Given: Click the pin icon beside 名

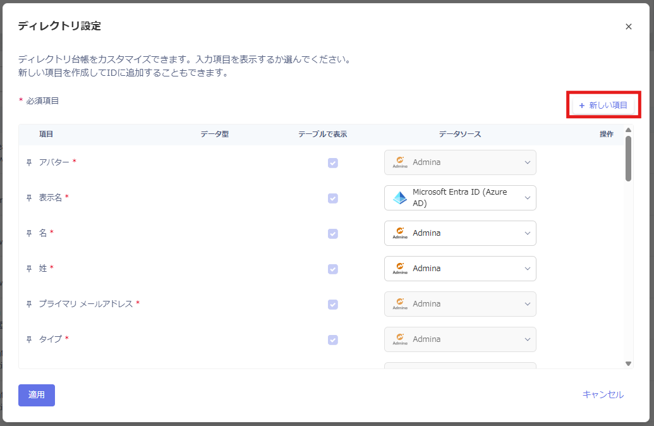Looking at the screenshot, I should pyautogui.click(x=29, y=233).
